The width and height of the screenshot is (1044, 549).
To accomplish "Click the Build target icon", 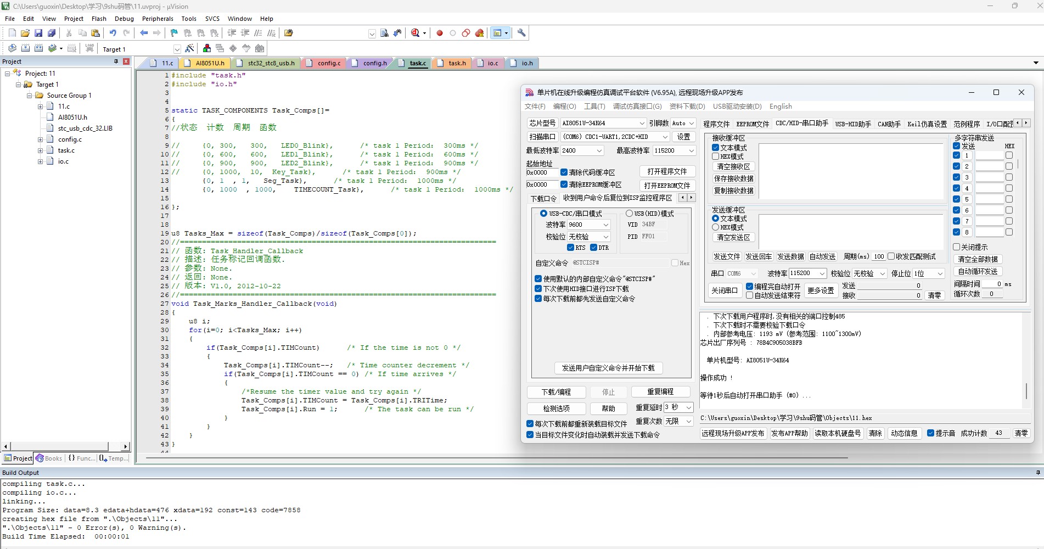I will (25, 48).
